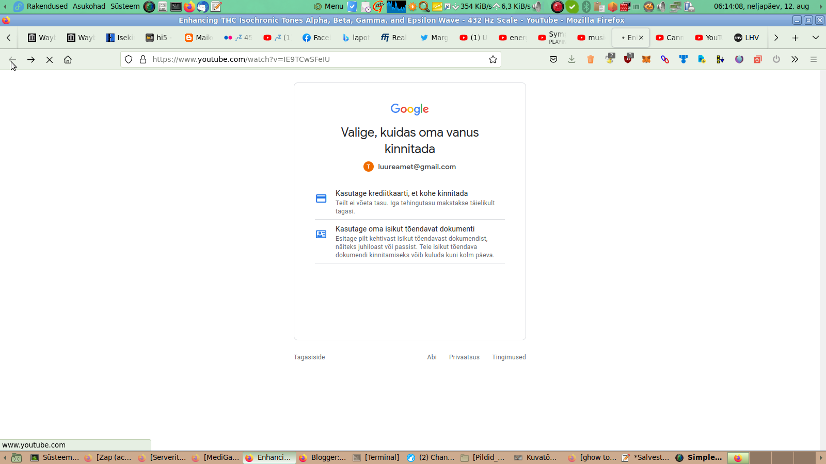The height and width of the screenshot is (464, 826).
Task: Show more toolbar extensions overflow
Action: click(795, 59)
